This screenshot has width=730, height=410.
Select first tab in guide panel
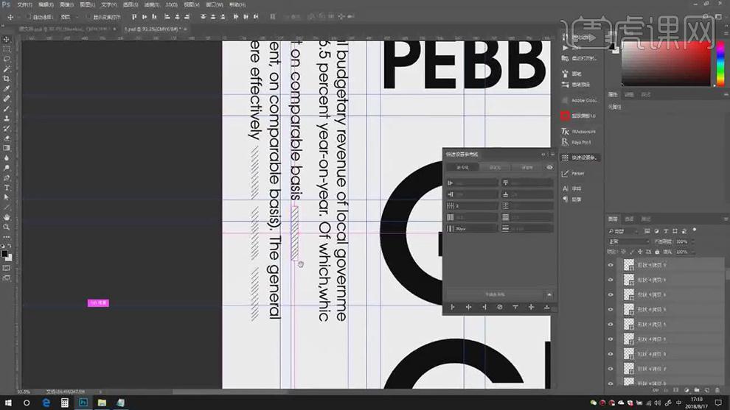[462, 167]
